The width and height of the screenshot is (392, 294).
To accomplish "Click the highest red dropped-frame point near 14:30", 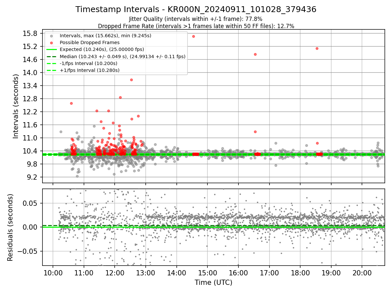I will point(193,36).
